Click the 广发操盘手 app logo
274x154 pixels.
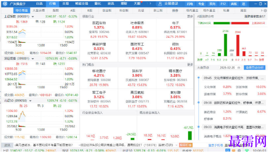[x=5, y=4]
